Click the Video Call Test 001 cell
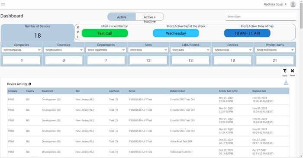The height and width of the screenshot is (158, 303). click(181, 152)
